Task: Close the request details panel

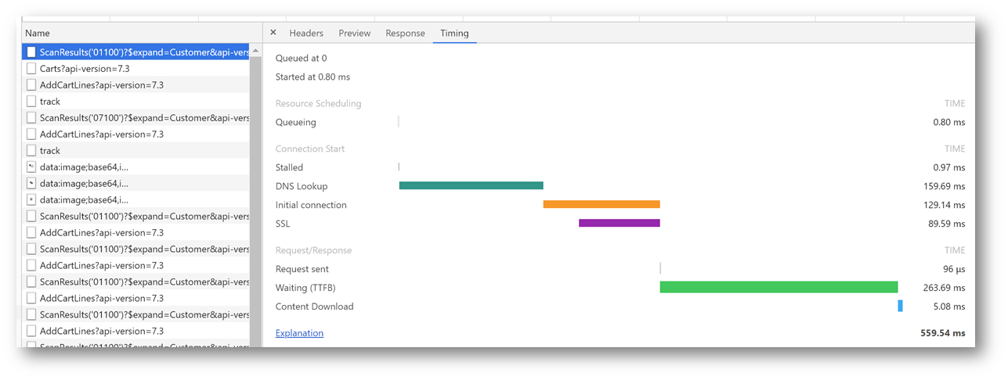Action: coord(273,33)
